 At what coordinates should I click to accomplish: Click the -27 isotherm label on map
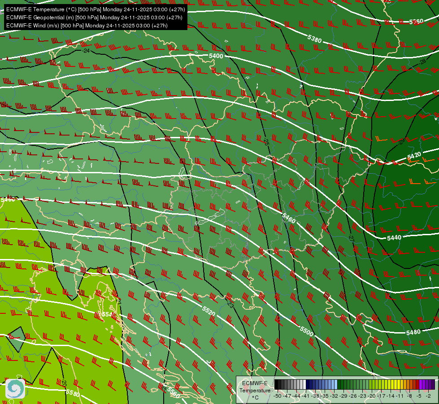(x=351, y=237)
